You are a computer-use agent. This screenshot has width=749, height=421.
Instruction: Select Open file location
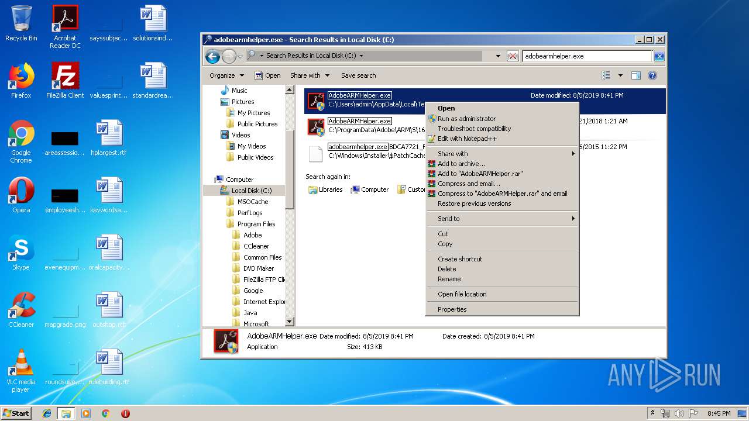[x=502, y=294]
